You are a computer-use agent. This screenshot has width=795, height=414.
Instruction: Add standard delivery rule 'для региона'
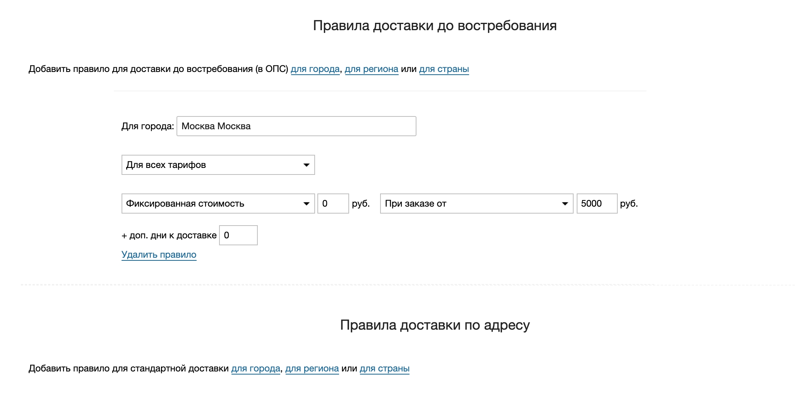312,369
